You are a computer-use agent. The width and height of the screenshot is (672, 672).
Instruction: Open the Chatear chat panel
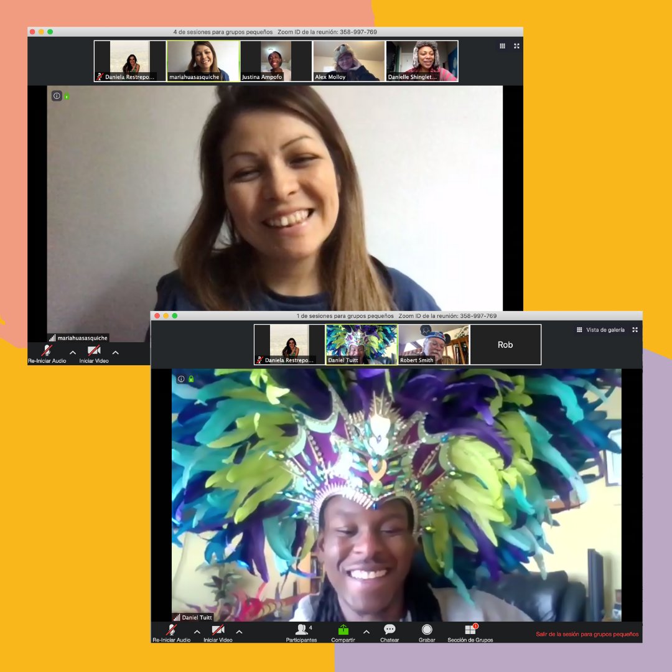click(390, 633)
